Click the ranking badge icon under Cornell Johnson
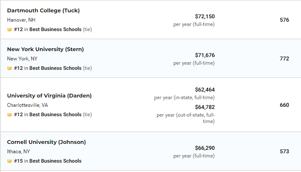The width and height of the screenshot is (301, 172). (9, 161)
